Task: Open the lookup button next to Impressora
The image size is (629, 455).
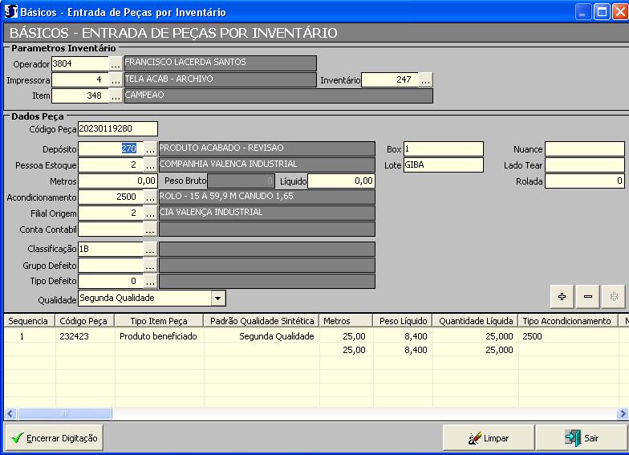Action: 116,80
